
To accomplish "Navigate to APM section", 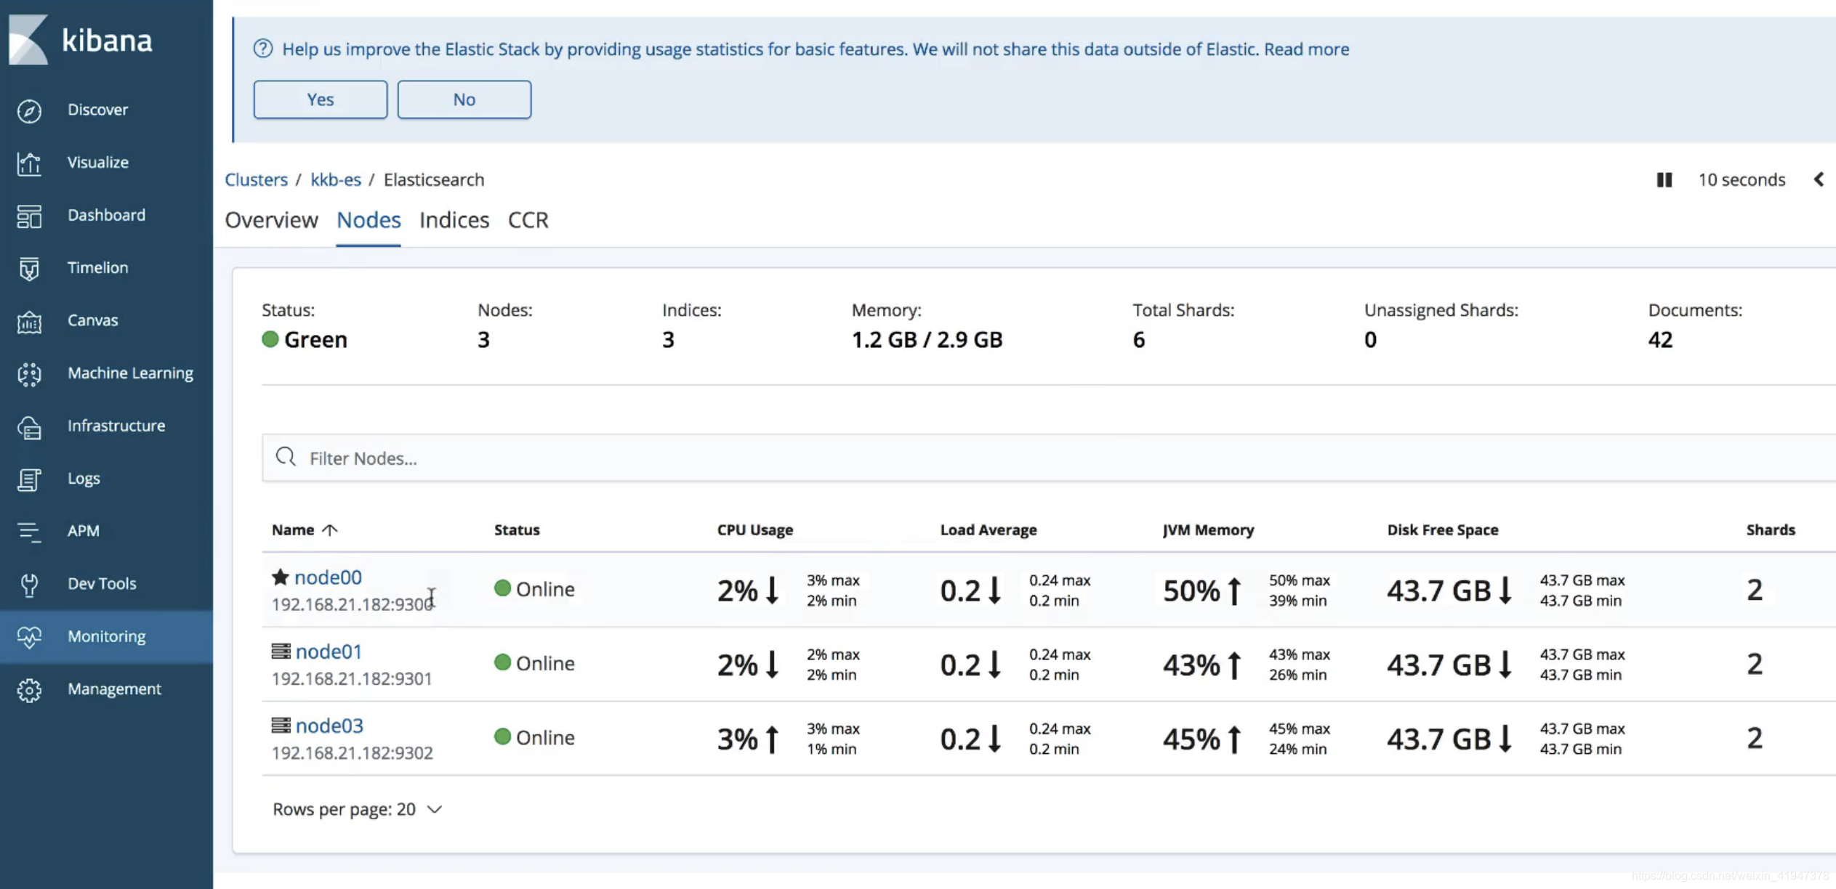I will point(82,530).
